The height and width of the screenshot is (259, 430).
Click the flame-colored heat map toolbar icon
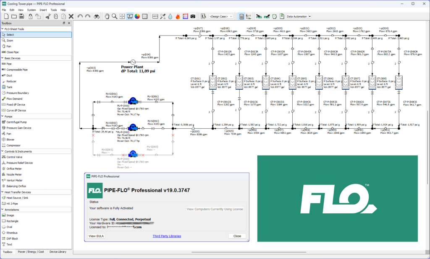[x=178, y=16]
